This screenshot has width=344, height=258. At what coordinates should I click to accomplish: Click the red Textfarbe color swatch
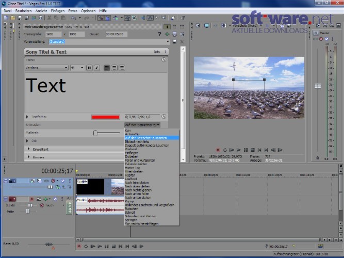tap(106, 117)
